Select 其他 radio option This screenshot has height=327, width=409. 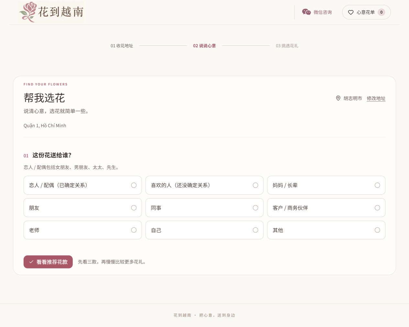tap(326, 230)
